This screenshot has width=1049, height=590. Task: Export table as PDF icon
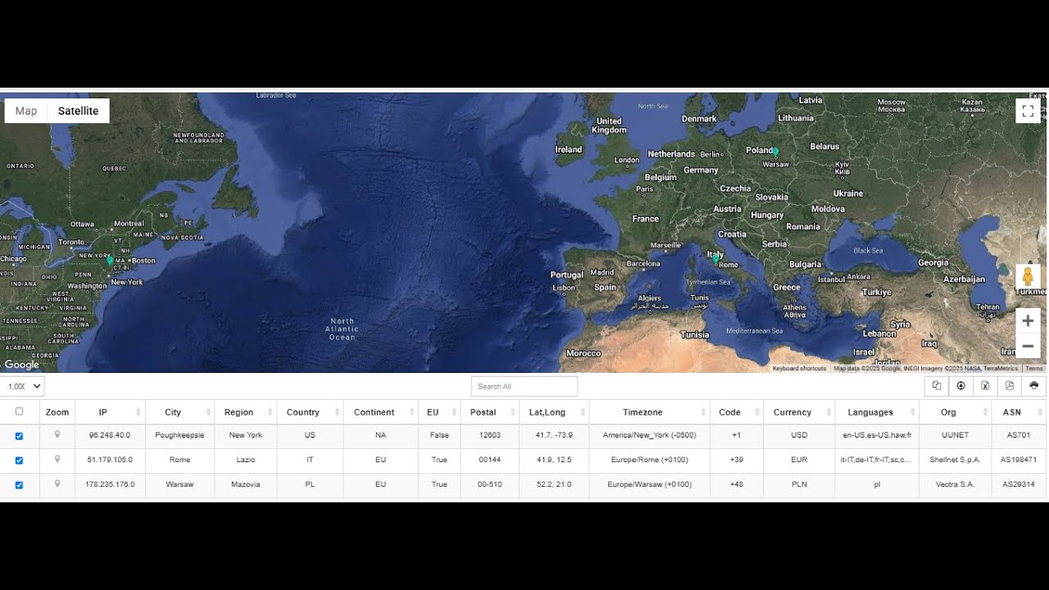[1010, 386]
